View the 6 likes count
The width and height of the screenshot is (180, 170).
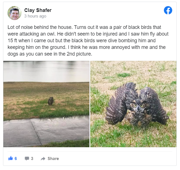(16, 159)
